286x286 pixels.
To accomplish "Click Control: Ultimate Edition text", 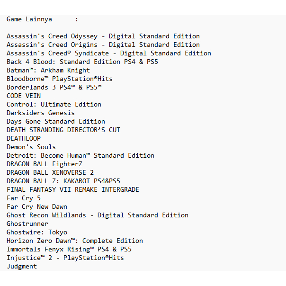I will coord(54,105).
